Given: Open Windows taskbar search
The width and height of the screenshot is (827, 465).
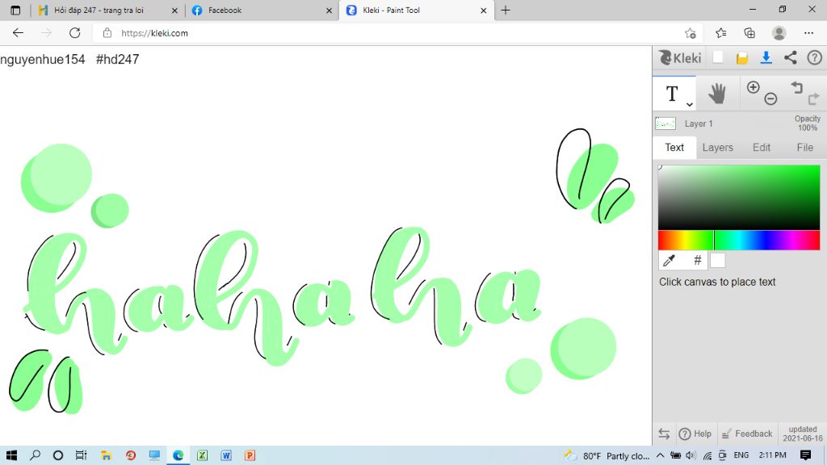Looking at the screenshot, I should pos(35,455).
